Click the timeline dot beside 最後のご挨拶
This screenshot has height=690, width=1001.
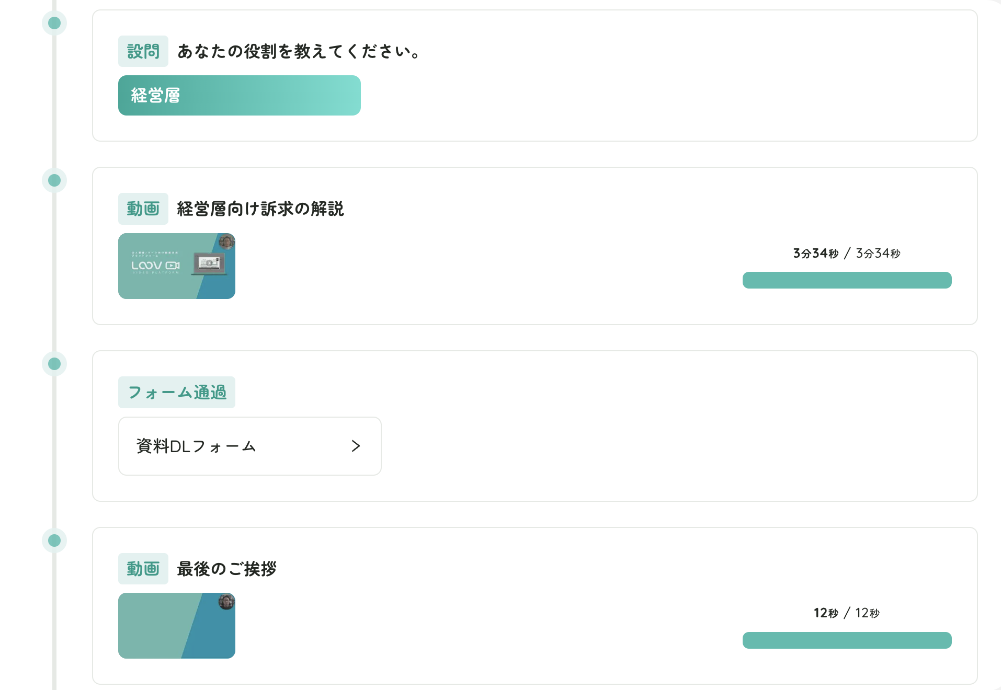tap(53, 541)
